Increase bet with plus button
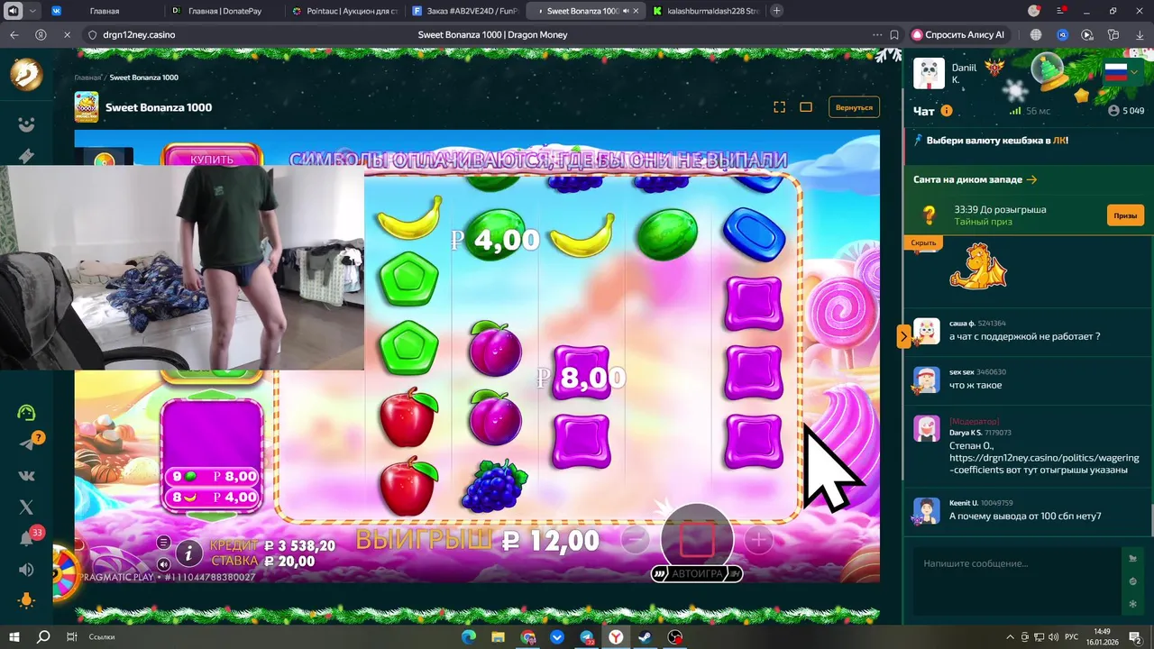This screenshot has width=1154, height=649. pos(758,540)
